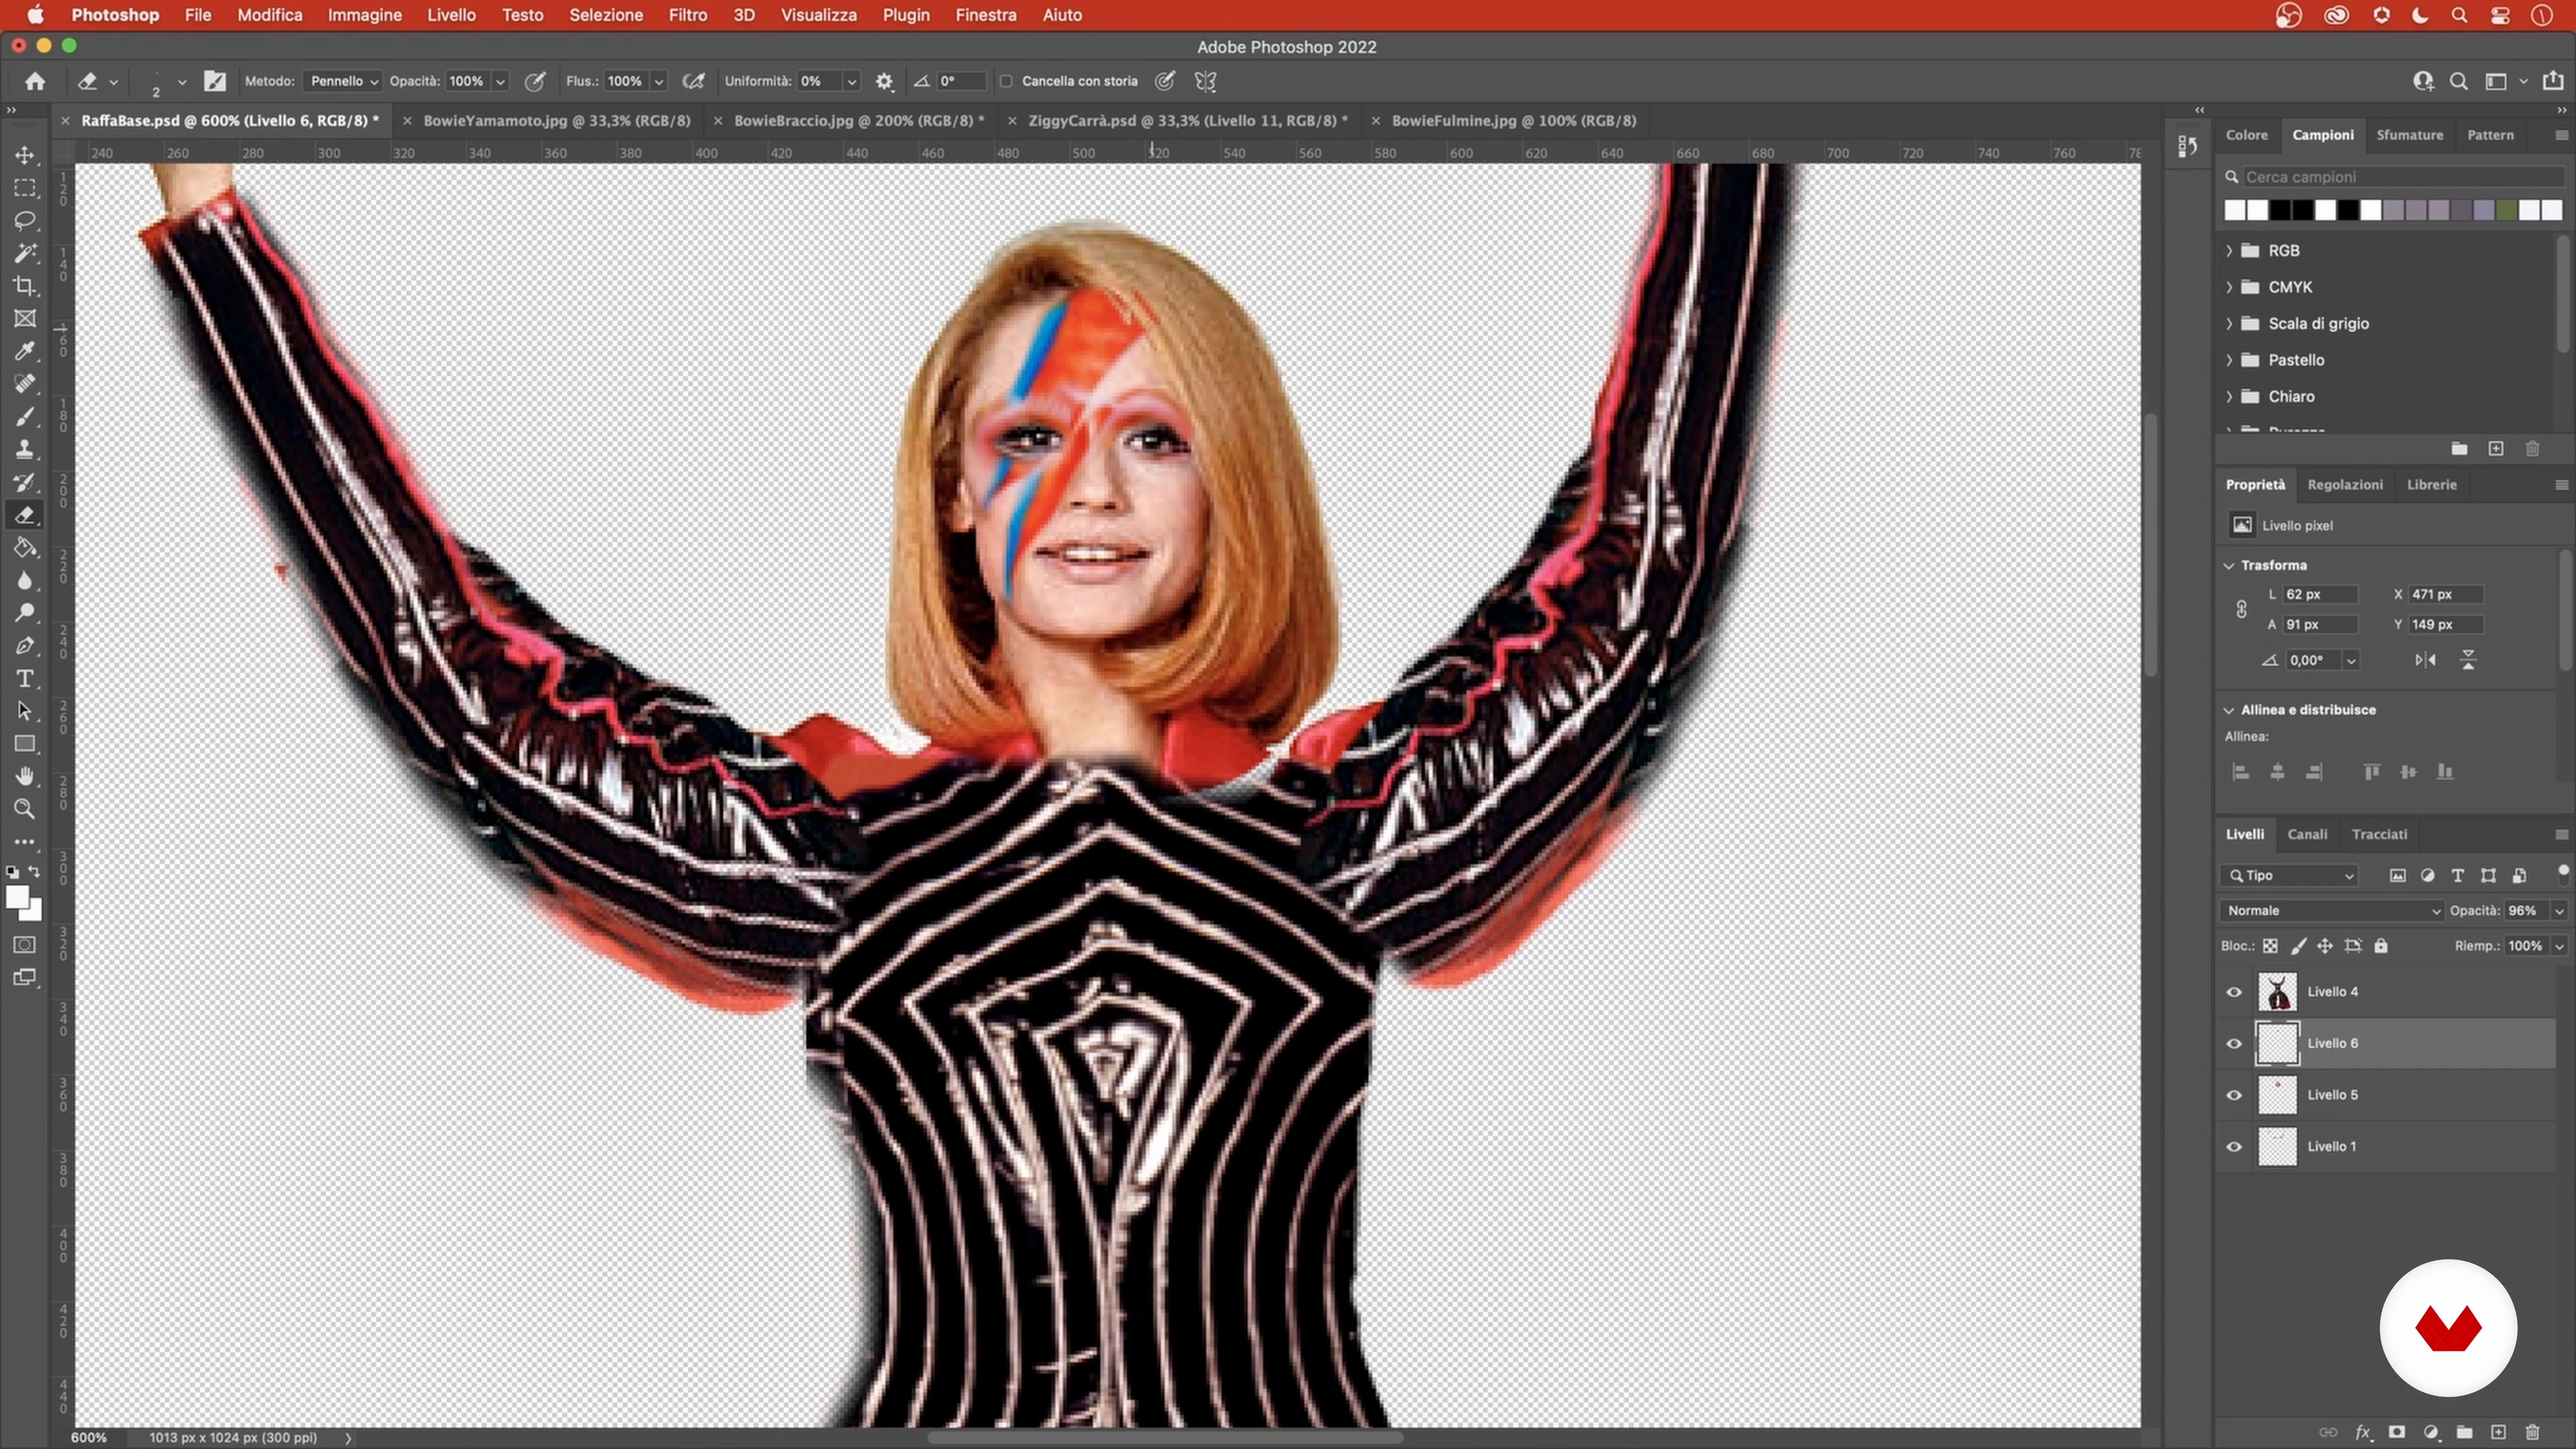Image resolution: width=2576 pixels, height=1449 pixels.
Task: Expand the Scala di grigio folder
Action: point(2229,323)
